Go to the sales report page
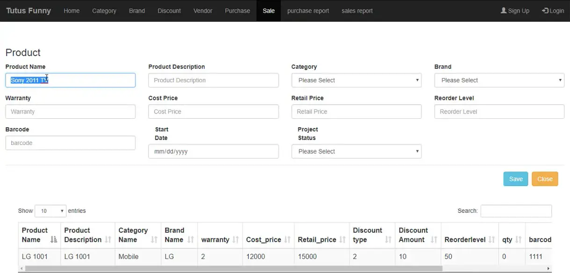Screen dimensions: 570x273 (357, 10)
